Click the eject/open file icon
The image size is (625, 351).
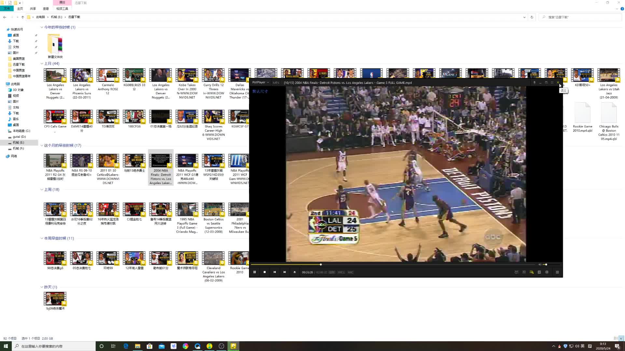(295, 272)
